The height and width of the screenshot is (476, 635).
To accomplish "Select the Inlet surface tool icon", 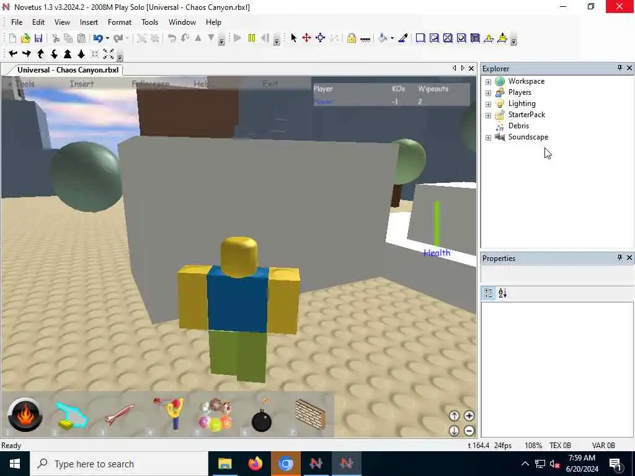I will pos(475,38).
